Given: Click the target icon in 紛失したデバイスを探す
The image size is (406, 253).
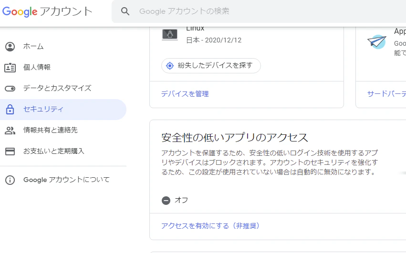Looking at the screenshot, I should tap(170, 66).
